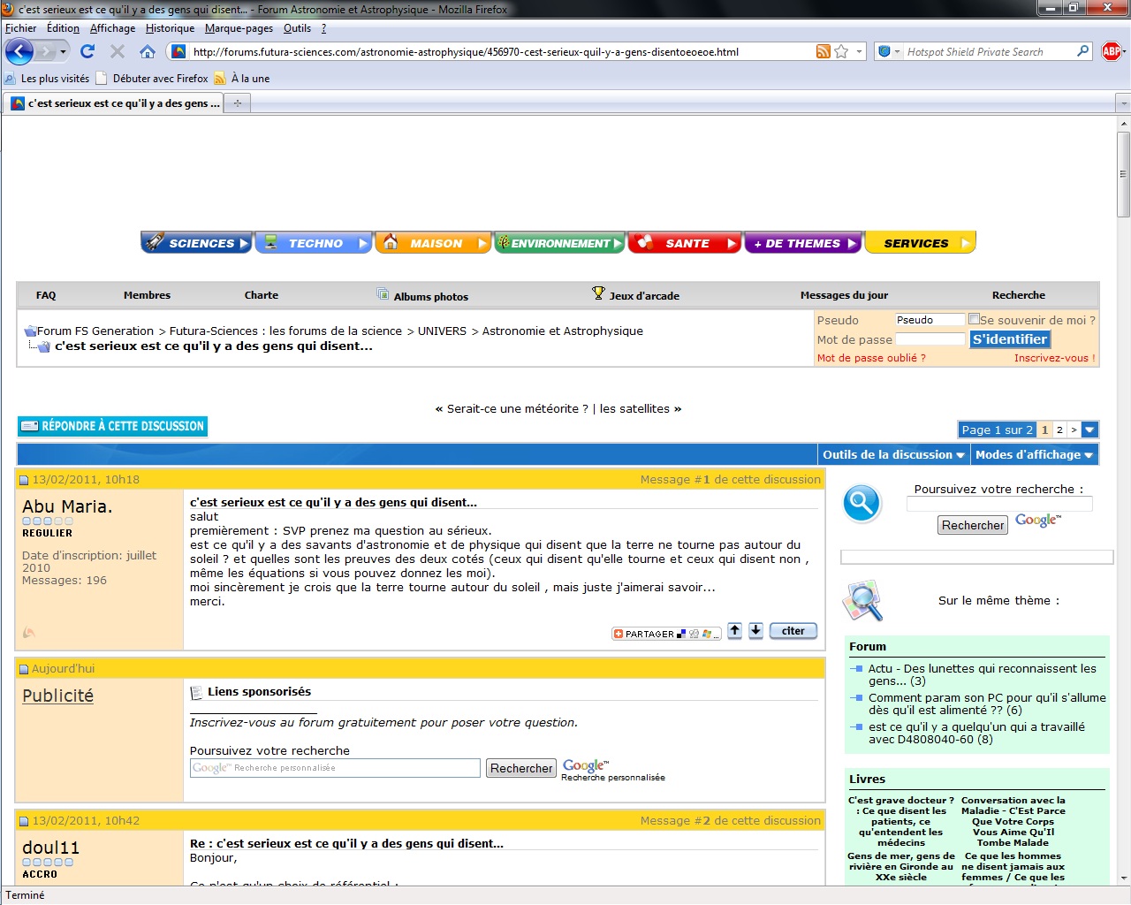Go to the Firefox home page icon
This screenshot has width=1131, height=905.
point(148,51)
